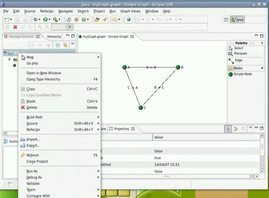Click graph node C
The image size is (269, 198).
coord(141,107)
